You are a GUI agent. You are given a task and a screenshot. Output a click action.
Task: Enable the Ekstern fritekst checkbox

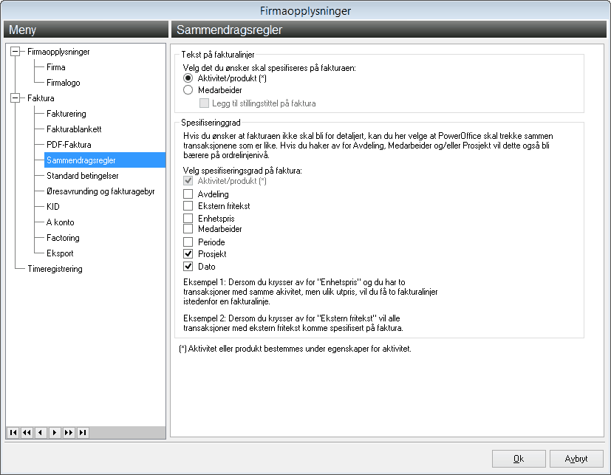[x=188, y=206]
